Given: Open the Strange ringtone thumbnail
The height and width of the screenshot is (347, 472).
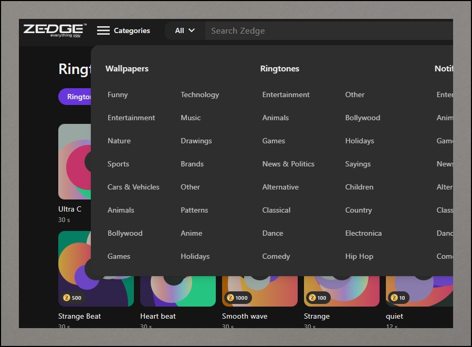Looking at the screenshot, I should point(342,291).
